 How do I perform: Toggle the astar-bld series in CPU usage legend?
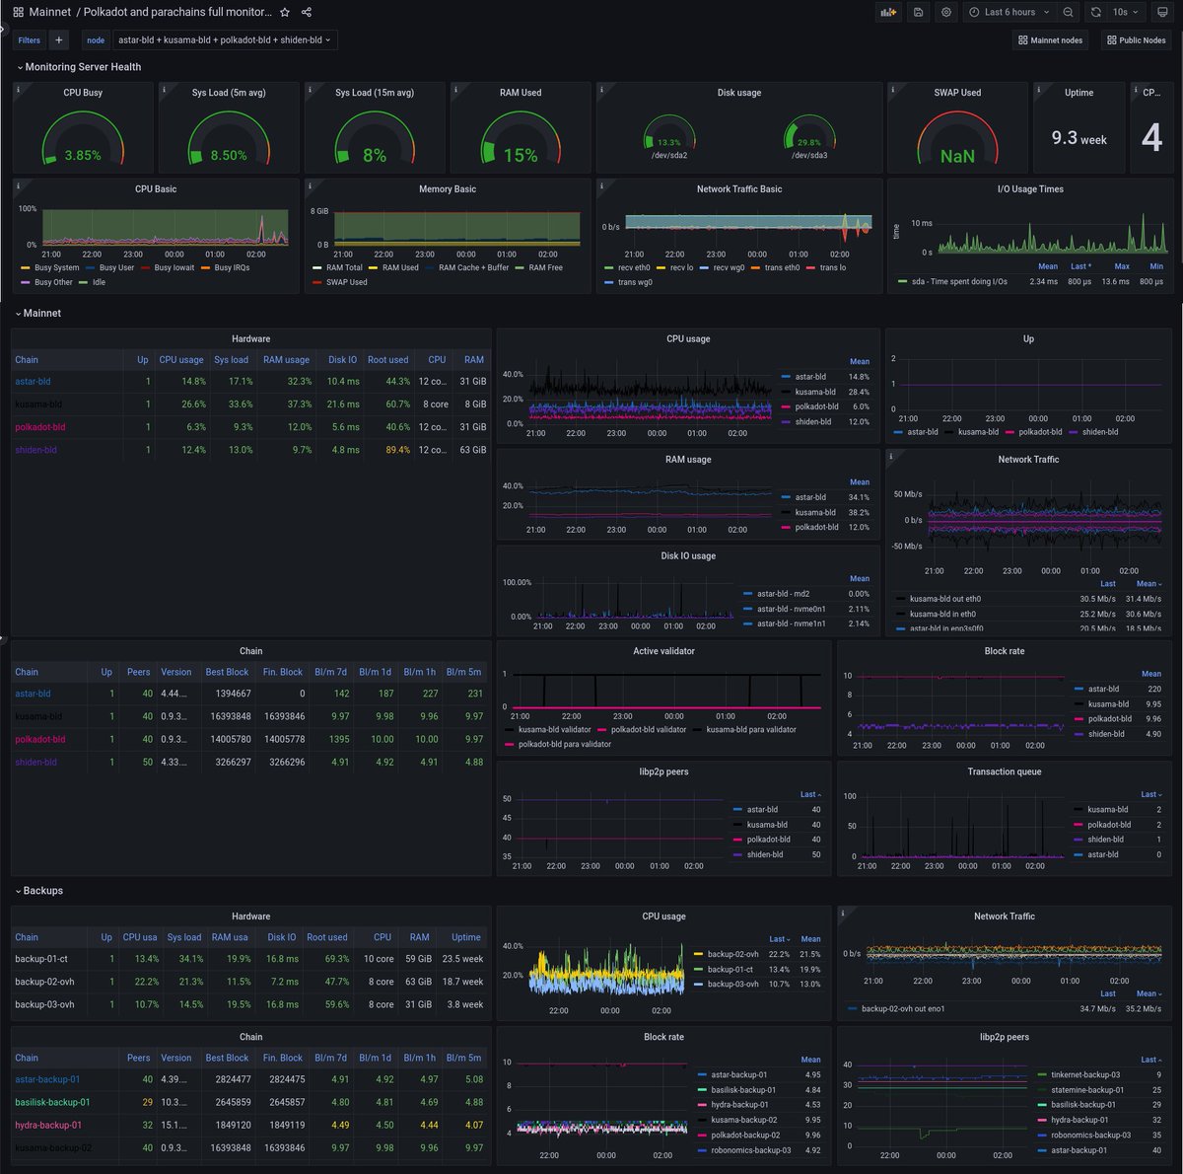coord(809,376)
